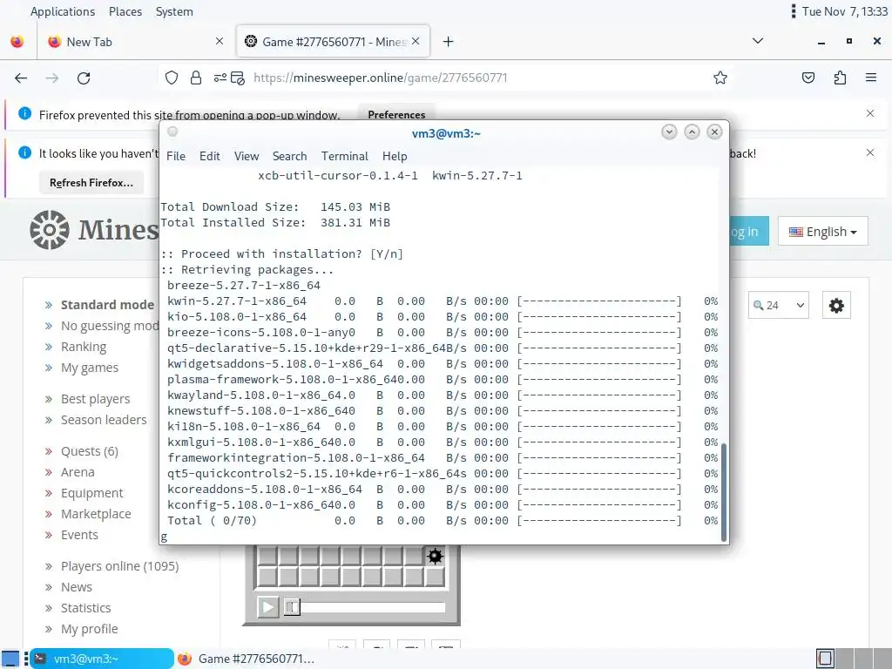Click the Firefox icon left of the tabs
The height and width of the screenshot is (669, 892).
17,42
